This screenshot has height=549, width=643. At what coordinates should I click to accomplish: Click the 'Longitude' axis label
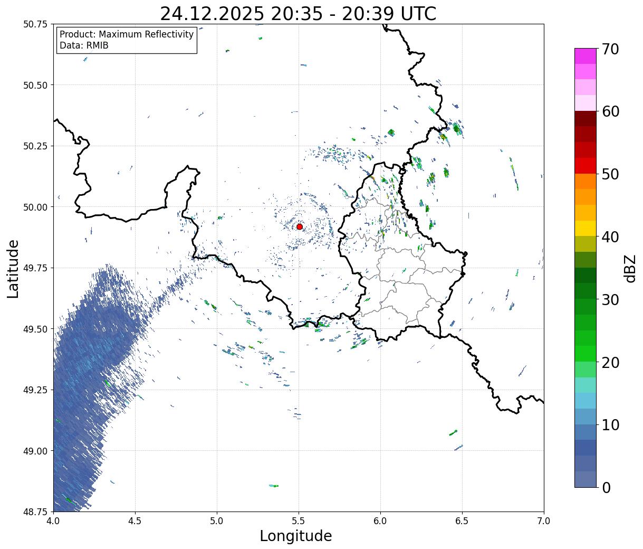point(296,536)
